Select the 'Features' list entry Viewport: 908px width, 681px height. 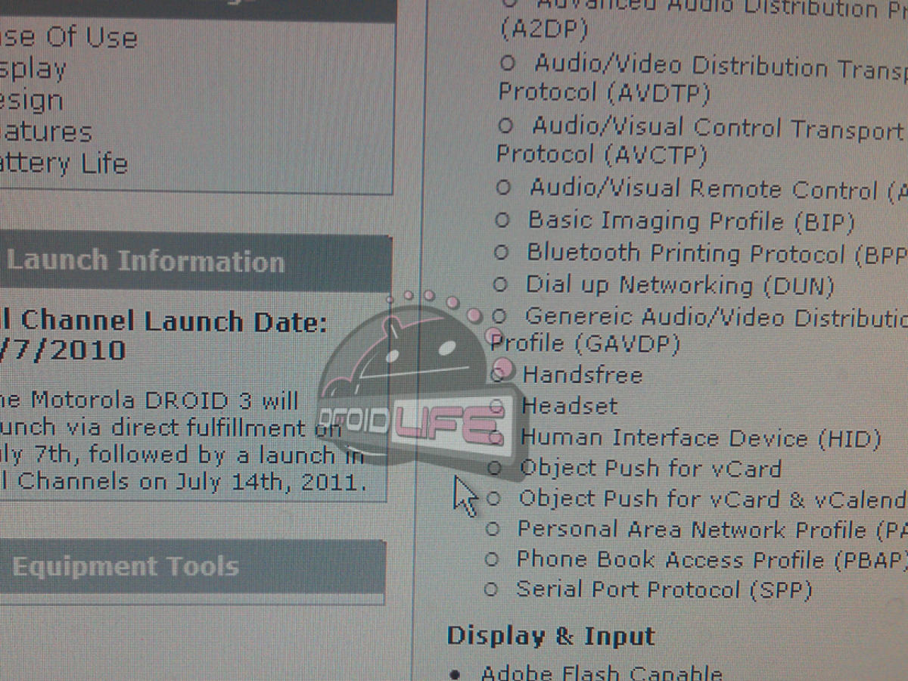(46, 132)
